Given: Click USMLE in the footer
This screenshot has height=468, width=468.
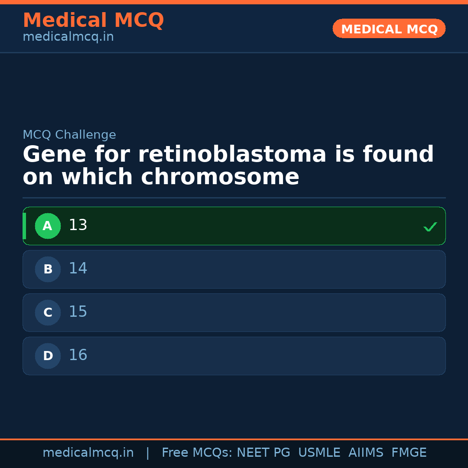Looking at the screenshot, I should pyautogui.click(x=319, y=453).
